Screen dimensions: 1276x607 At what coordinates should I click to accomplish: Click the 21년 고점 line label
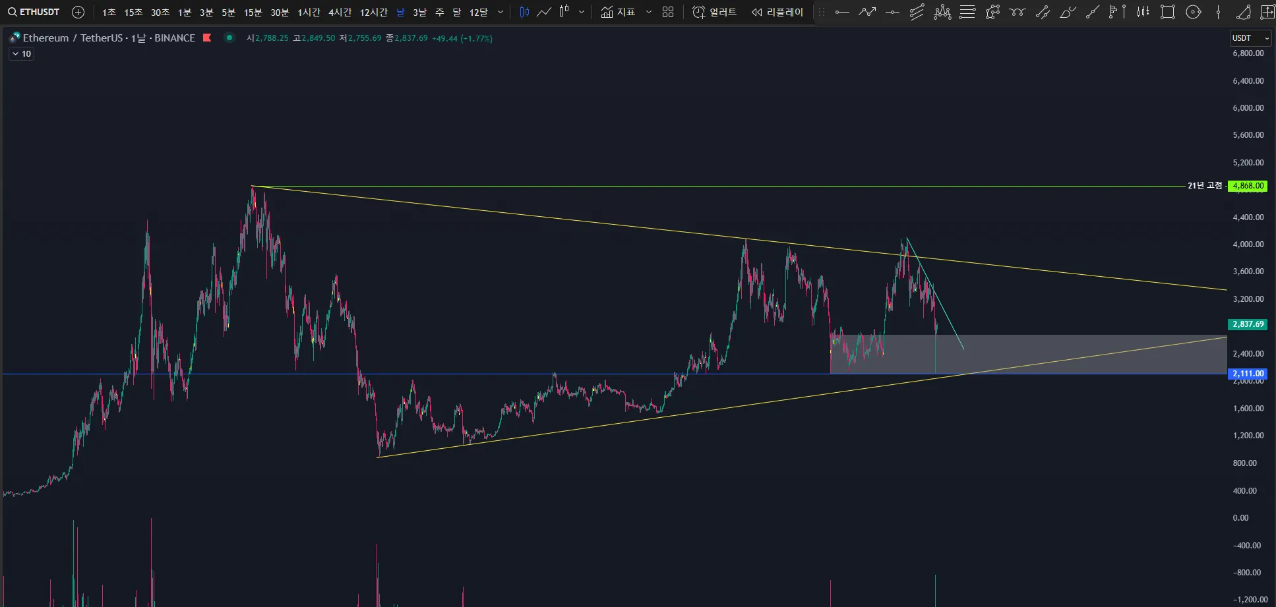(1205, 186)
